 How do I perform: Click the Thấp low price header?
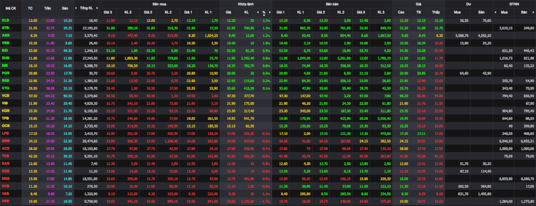[435, 13]
